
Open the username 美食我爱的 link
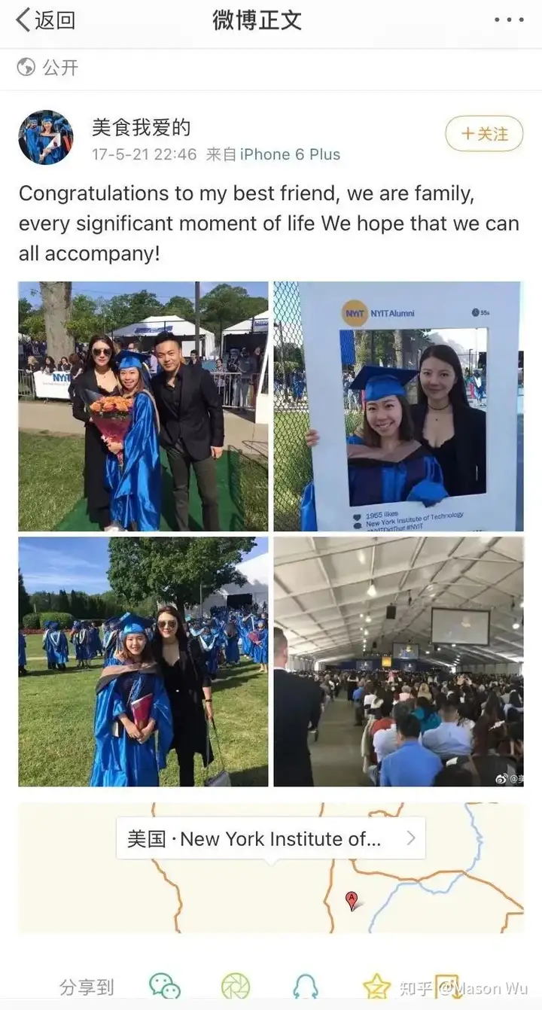coord(141,127)
